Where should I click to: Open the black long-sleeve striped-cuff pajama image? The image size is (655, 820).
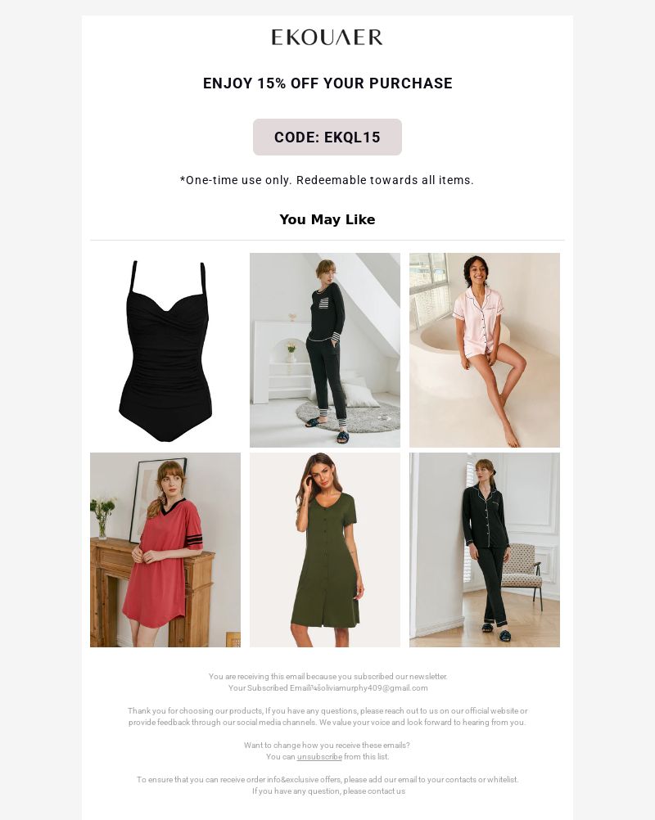pos(325,350)
